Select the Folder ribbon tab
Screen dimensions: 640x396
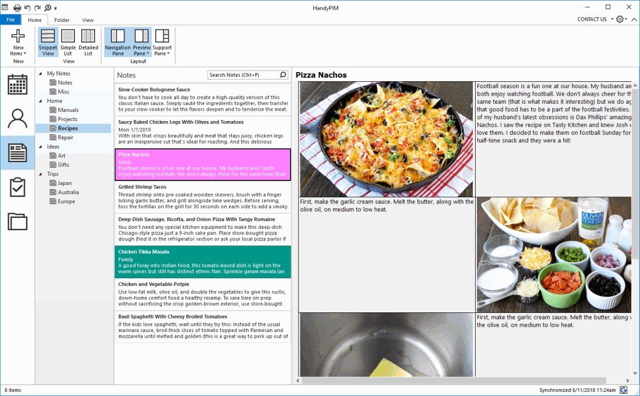point(62,20)
